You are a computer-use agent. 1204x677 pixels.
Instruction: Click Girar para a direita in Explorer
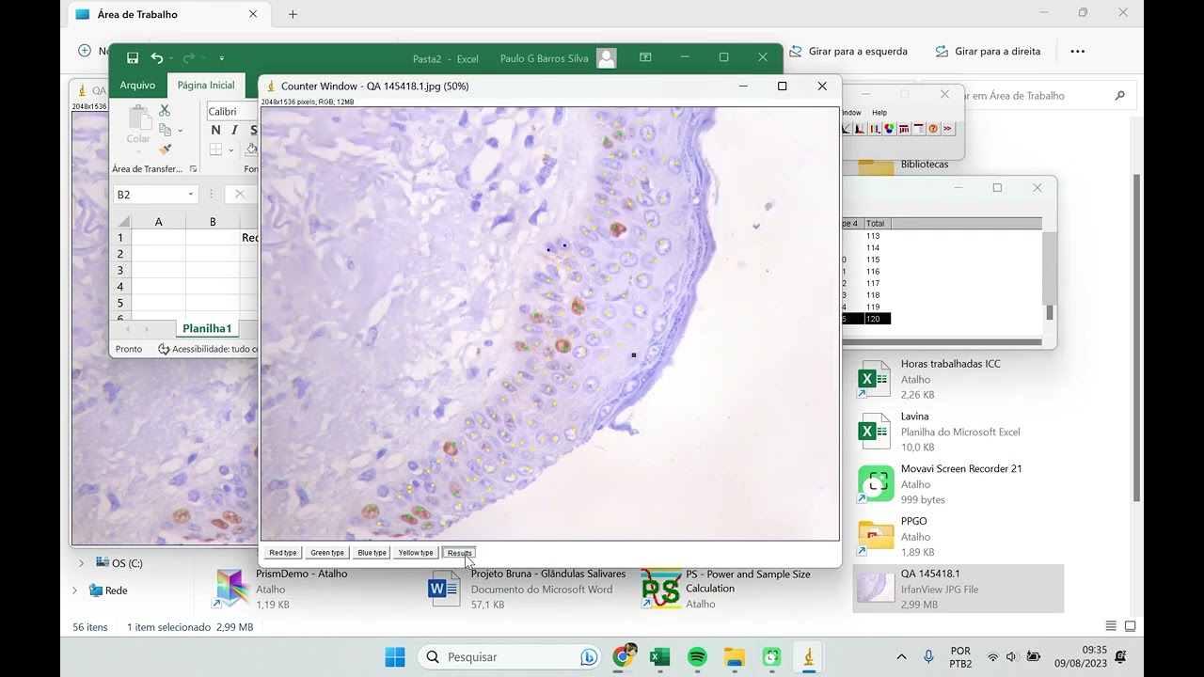[988, 52]
